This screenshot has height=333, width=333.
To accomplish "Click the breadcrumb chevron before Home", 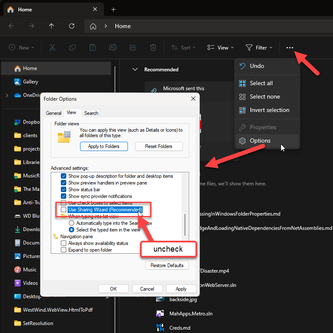I will tap(106, 26).
